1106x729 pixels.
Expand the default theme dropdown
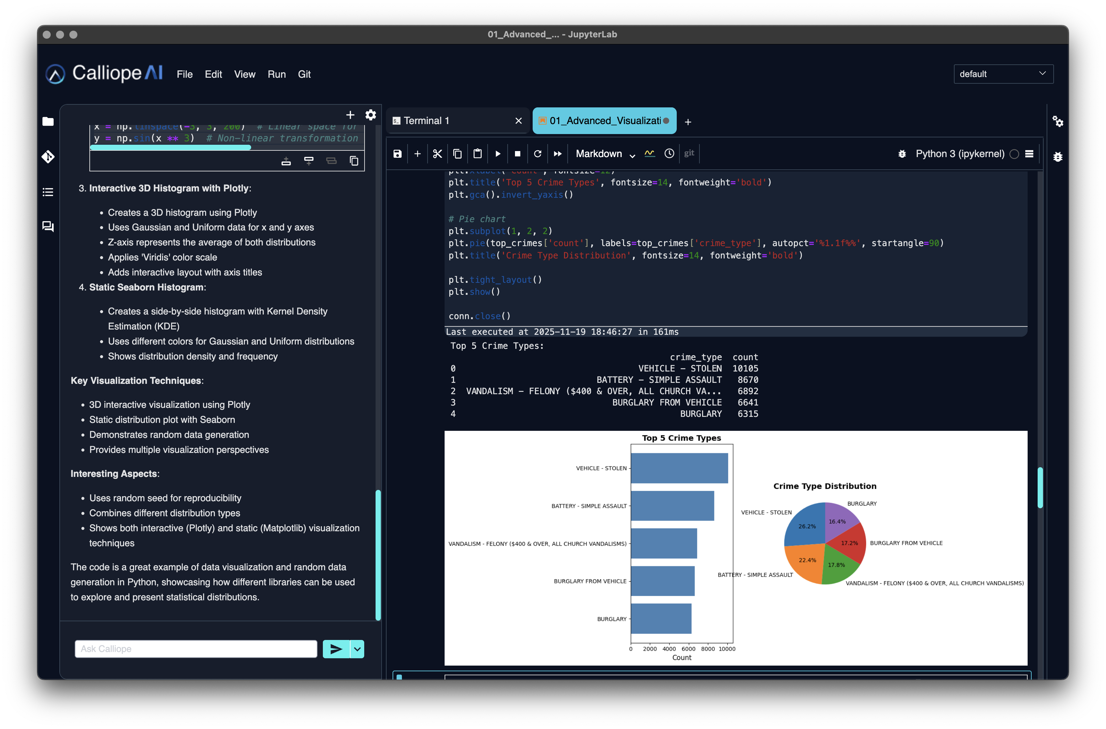point(1003,74)
